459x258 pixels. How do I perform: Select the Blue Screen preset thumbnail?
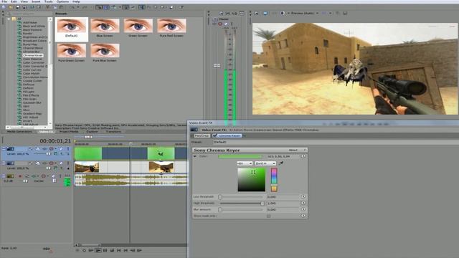tap(105, 28)
